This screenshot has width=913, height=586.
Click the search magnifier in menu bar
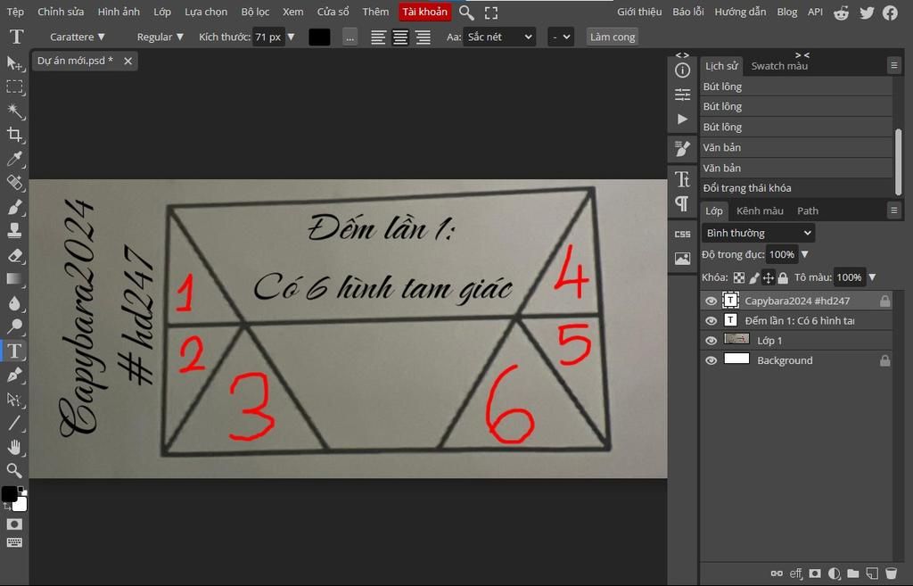tap(465, 12)
